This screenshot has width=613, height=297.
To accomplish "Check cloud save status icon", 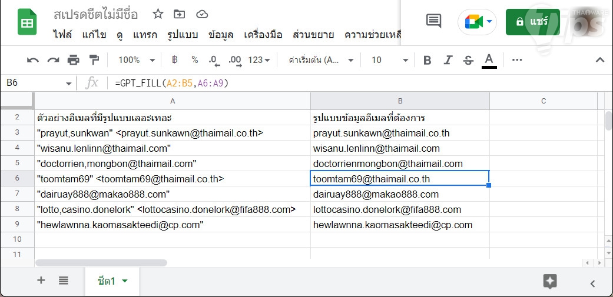I will tap(202, 15).
